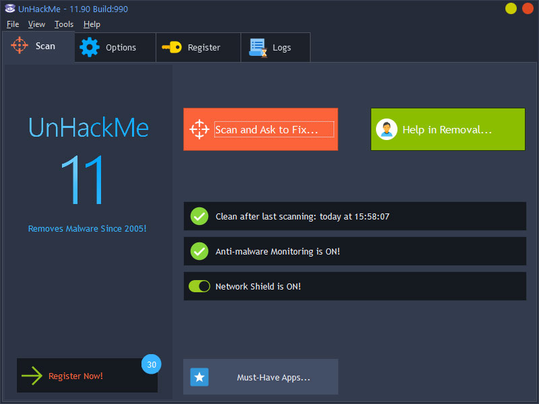This screenshot has height=404, width=539.
Task: Click the large 11 version number
Action: [82, 179]
